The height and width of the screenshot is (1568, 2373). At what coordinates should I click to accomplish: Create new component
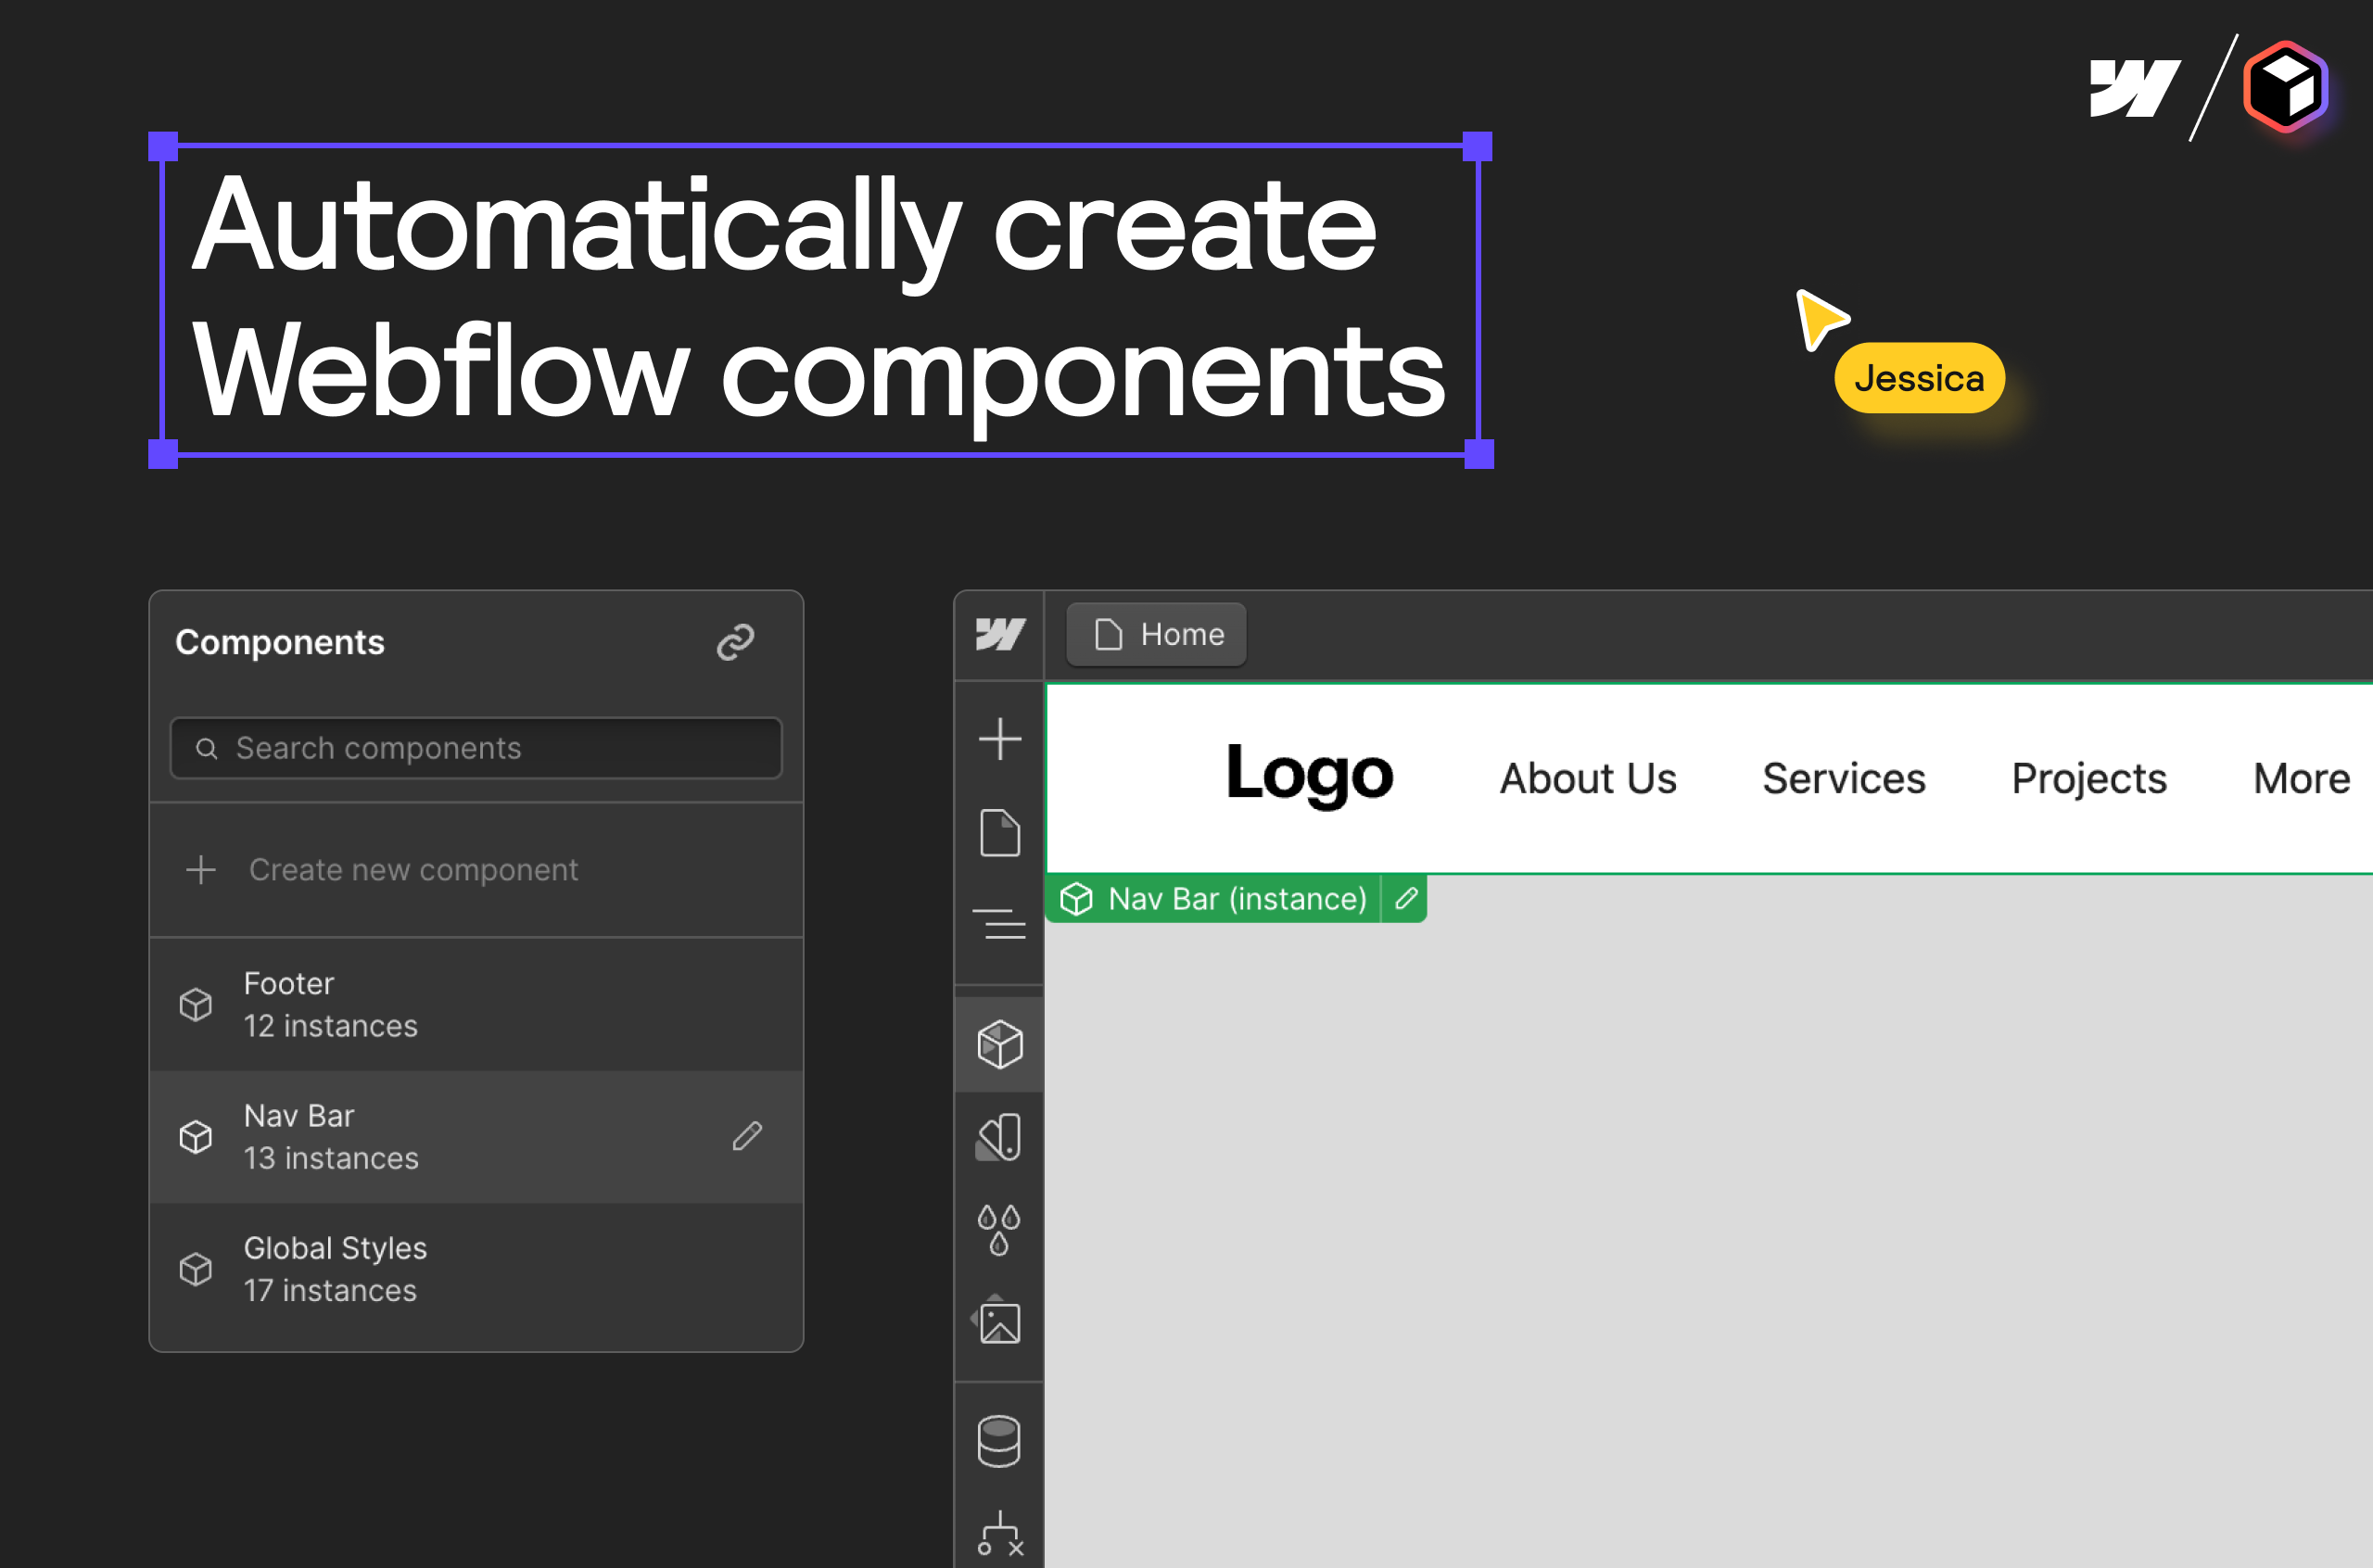point(476,870)
